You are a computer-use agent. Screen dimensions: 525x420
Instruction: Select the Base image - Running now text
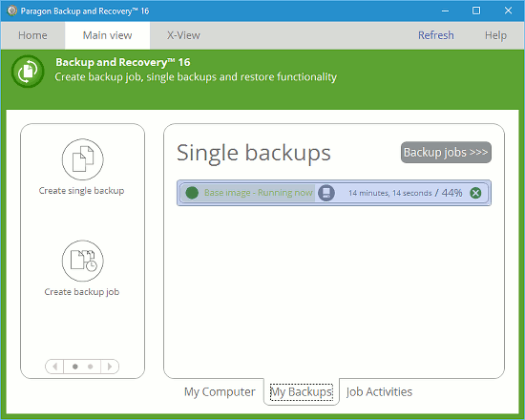pyautogui.click(x=258, y=193)
